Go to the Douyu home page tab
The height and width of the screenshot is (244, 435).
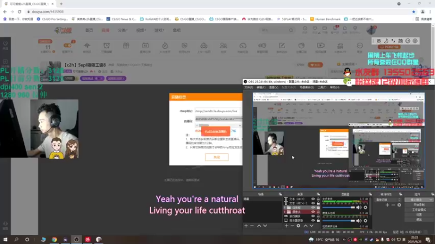click(89, 30)
